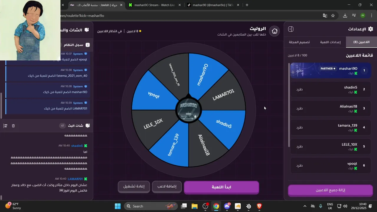Click the Windows taskbar Search box

pyautogui.click(x=151, y=206)
